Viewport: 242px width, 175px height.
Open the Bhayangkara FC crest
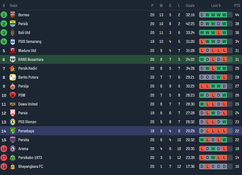13,167
